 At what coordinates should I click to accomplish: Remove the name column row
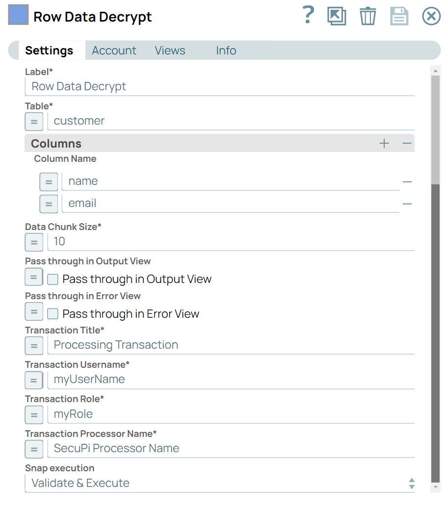coord(407,181)
